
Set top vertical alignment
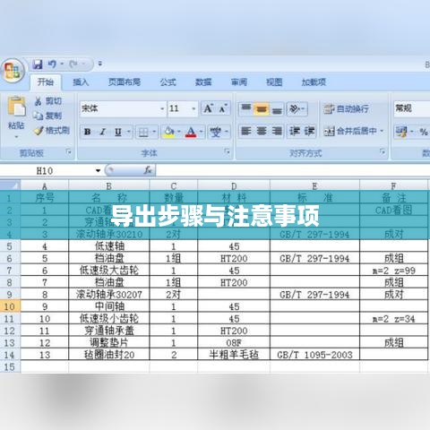[246, 108]
